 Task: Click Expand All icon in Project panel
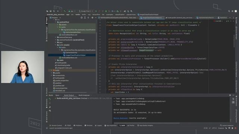click(85, 17)
